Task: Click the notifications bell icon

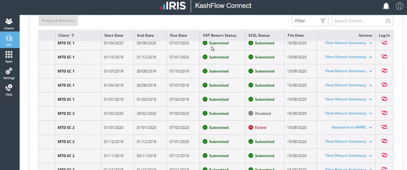Action: pyautogui.click(x=386, y=6)
